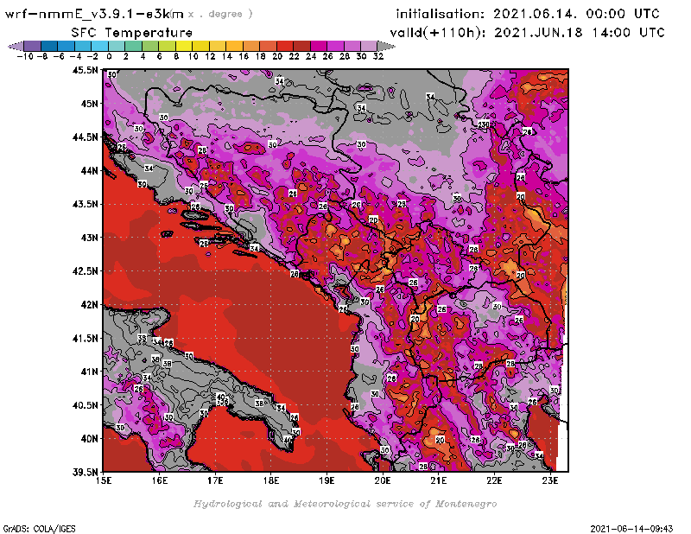Viewport: 691px width, 534px height.
Task: Click the 23E longitude label
Action: click(550, 480)
